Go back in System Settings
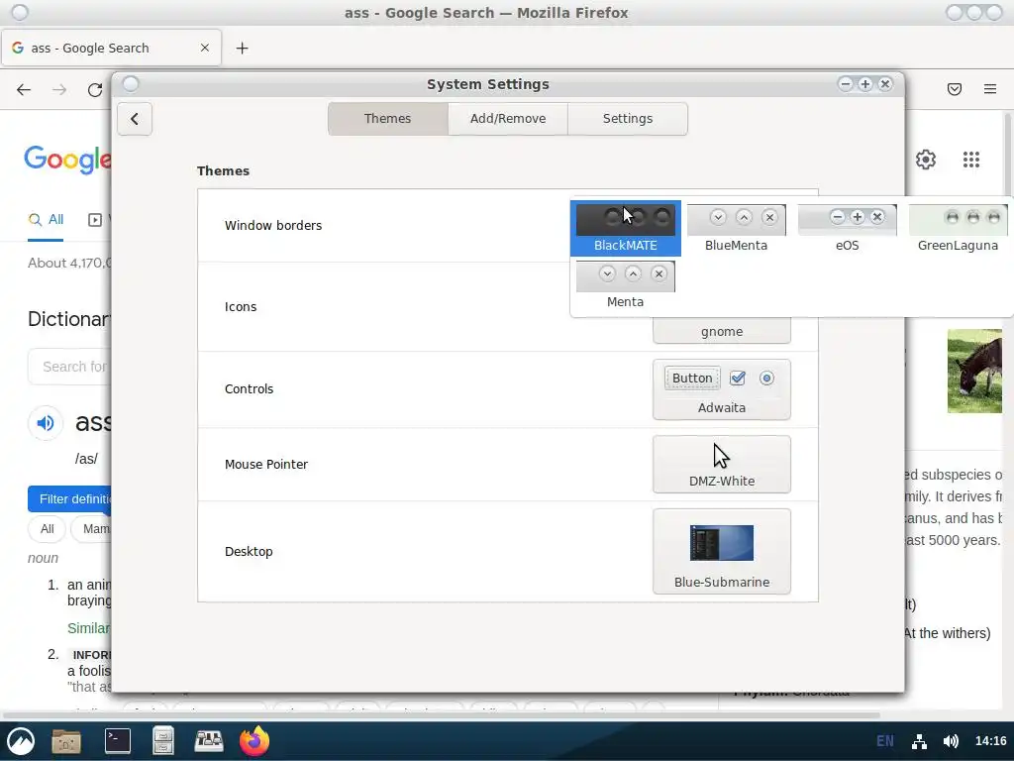 [135, 119]
